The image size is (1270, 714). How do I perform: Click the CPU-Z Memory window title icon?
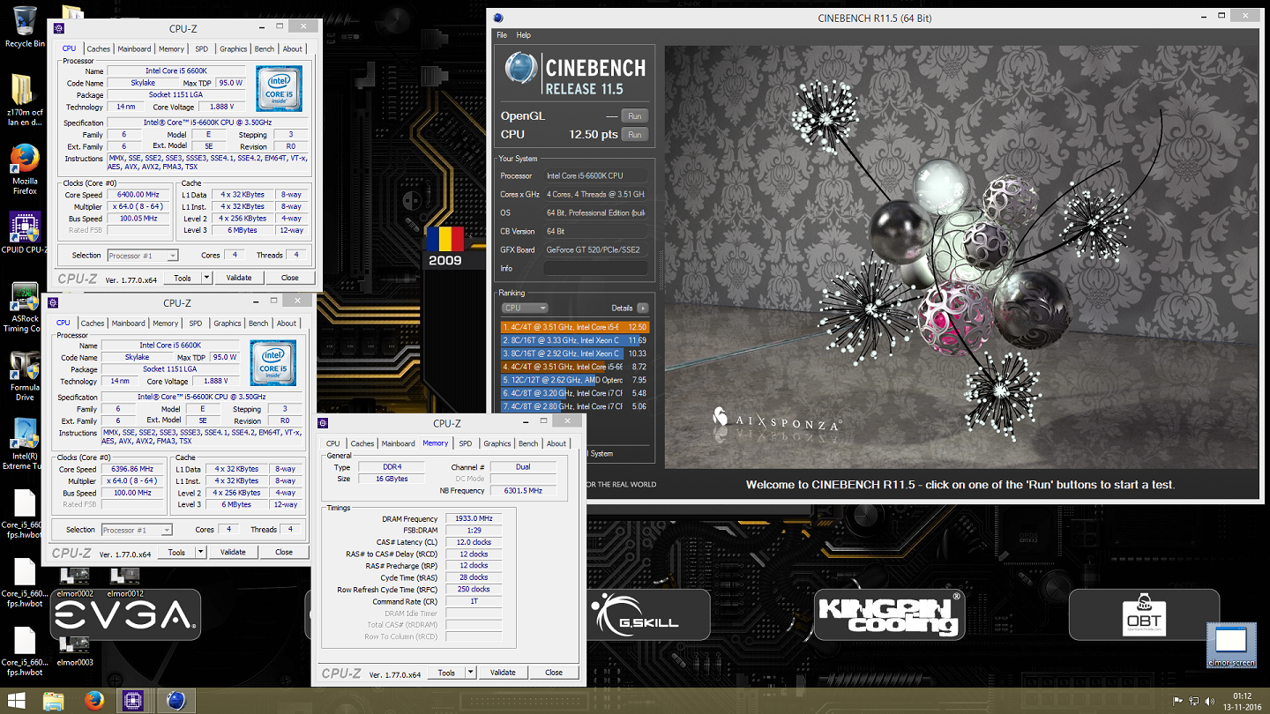point(323,423)
